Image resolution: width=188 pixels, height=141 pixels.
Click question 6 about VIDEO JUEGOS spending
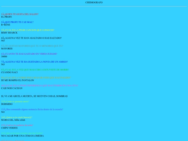pos(29,54)
